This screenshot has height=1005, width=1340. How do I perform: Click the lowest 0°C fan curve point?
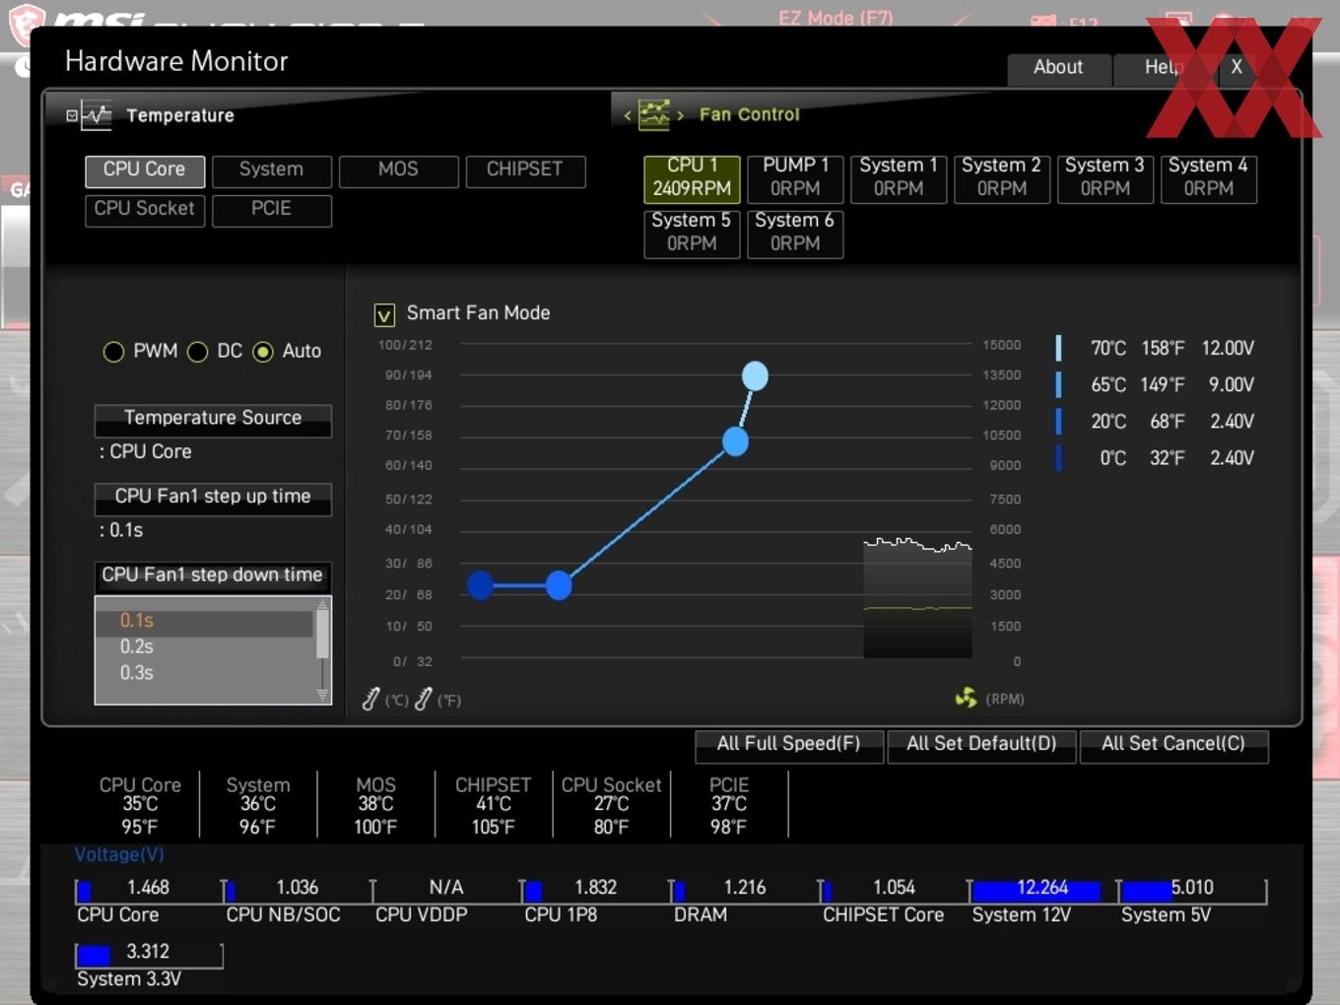[x=481, y=585]
